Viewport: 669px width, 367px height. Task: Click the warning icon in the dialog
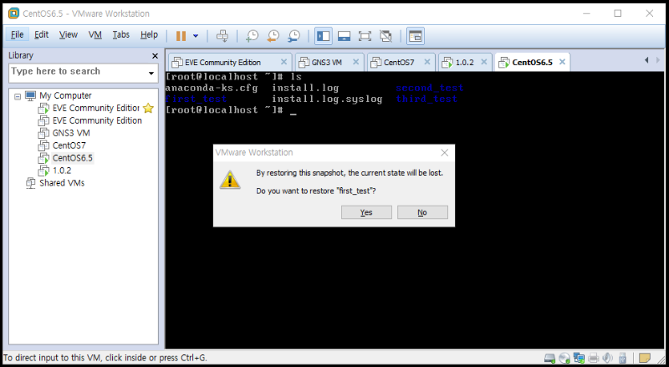pos(230,180)
